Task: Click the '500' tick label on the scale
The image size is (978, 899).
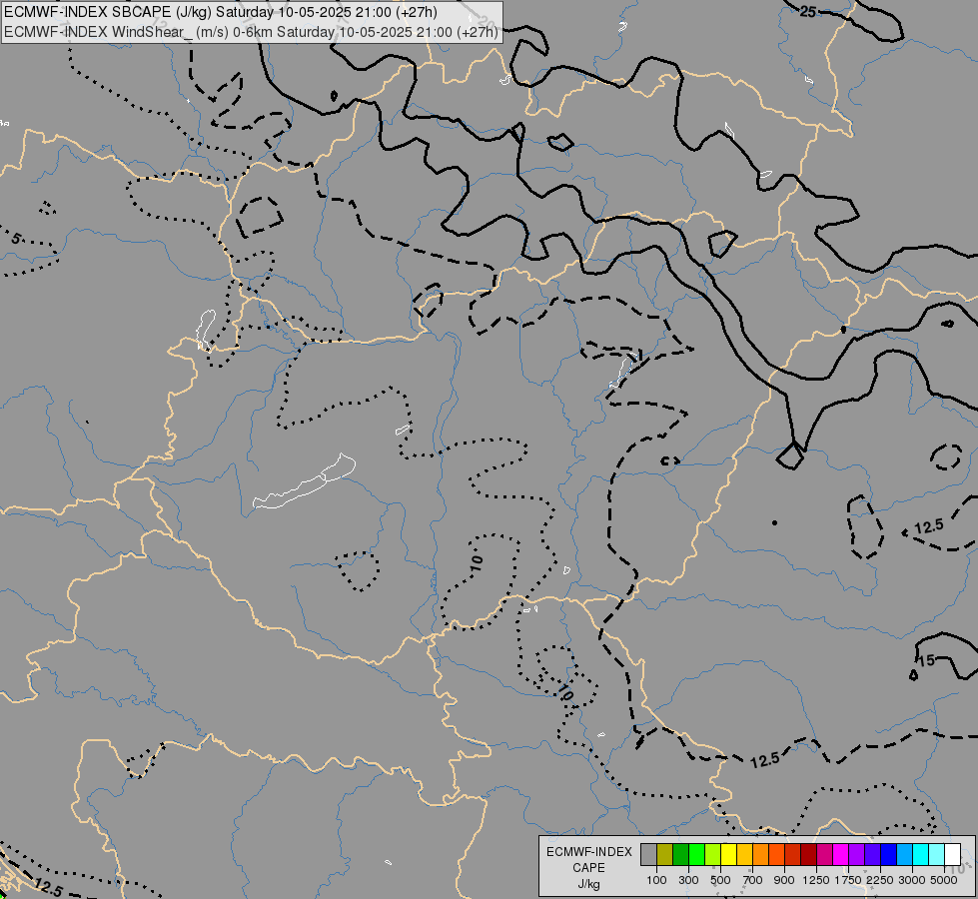Action: tap(720, 880)
